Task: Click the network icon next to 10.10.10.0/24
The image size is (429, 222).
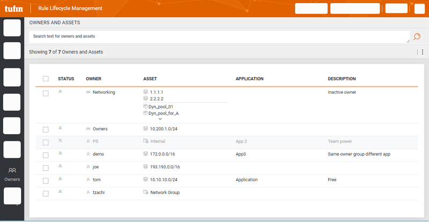Action: [x=145, y=179]
